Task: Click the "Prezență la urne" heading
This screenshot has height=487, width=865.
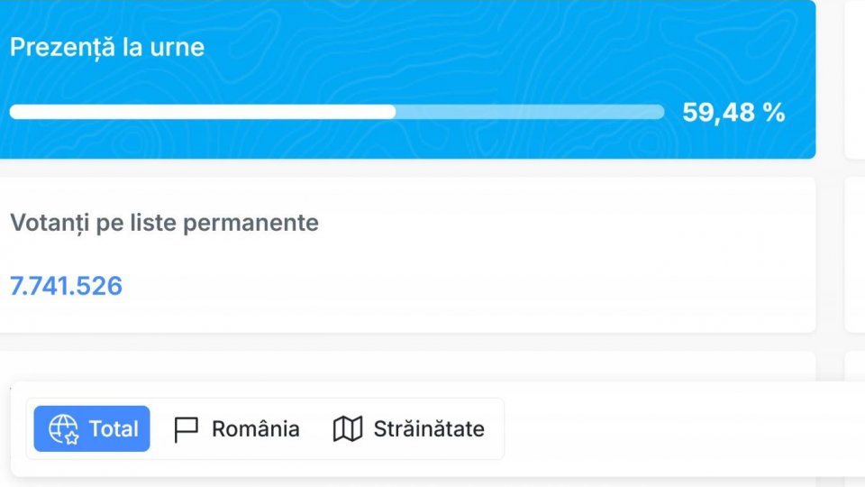Action: (107, 47)
